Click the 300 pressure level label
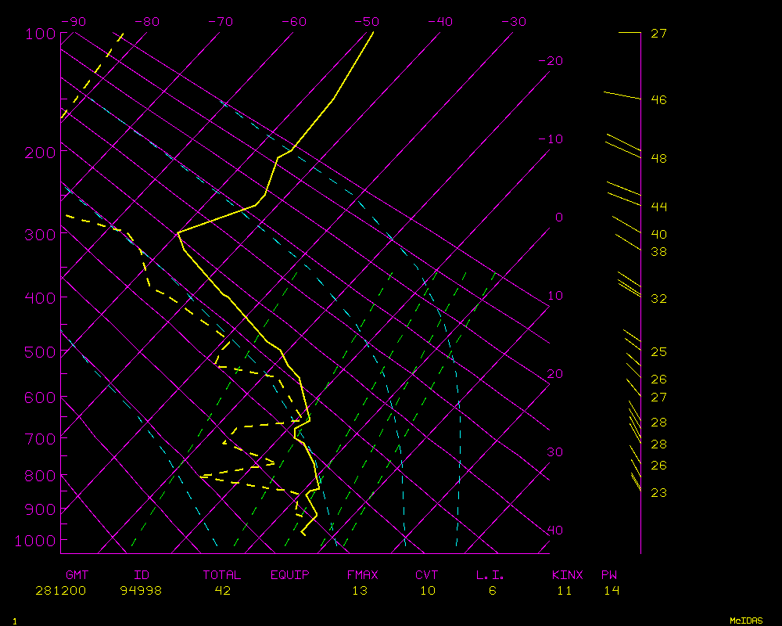Viewport: 782px width, 626px height. 39,234
